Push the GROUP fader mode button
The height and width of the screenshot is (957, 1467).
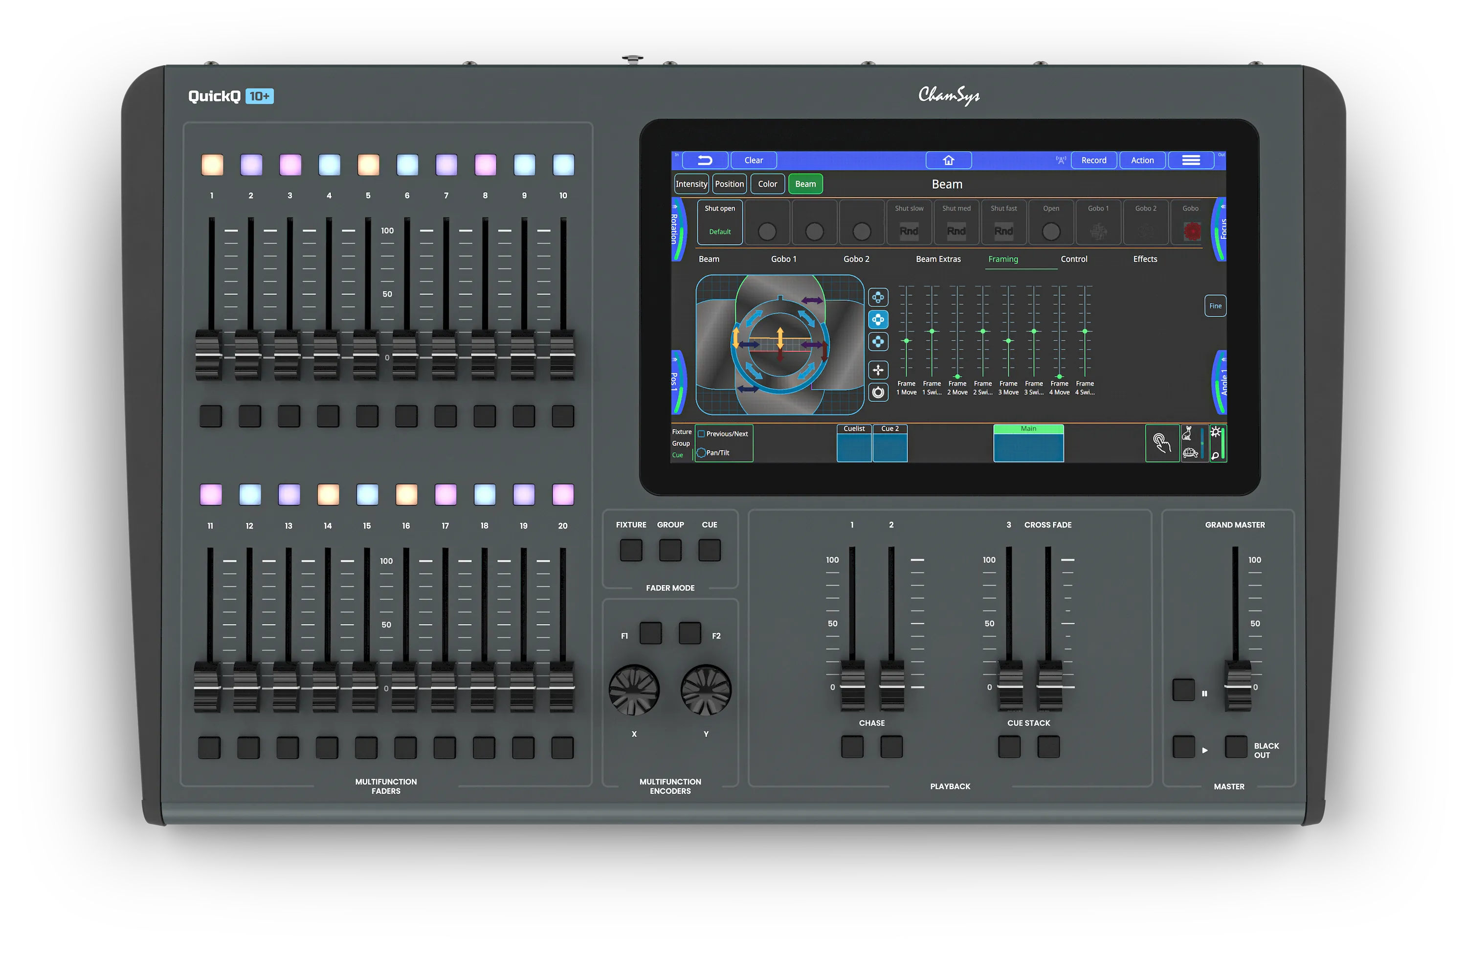(670, 550)
